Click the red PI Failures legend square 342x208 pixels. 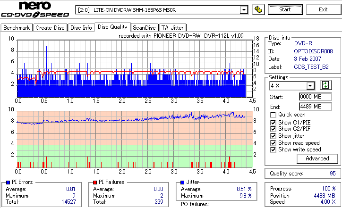[x=95, y=183]
